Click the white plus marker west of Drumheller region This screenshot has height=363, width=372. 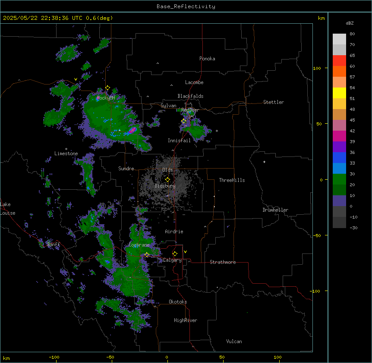[x=264, y=162]
